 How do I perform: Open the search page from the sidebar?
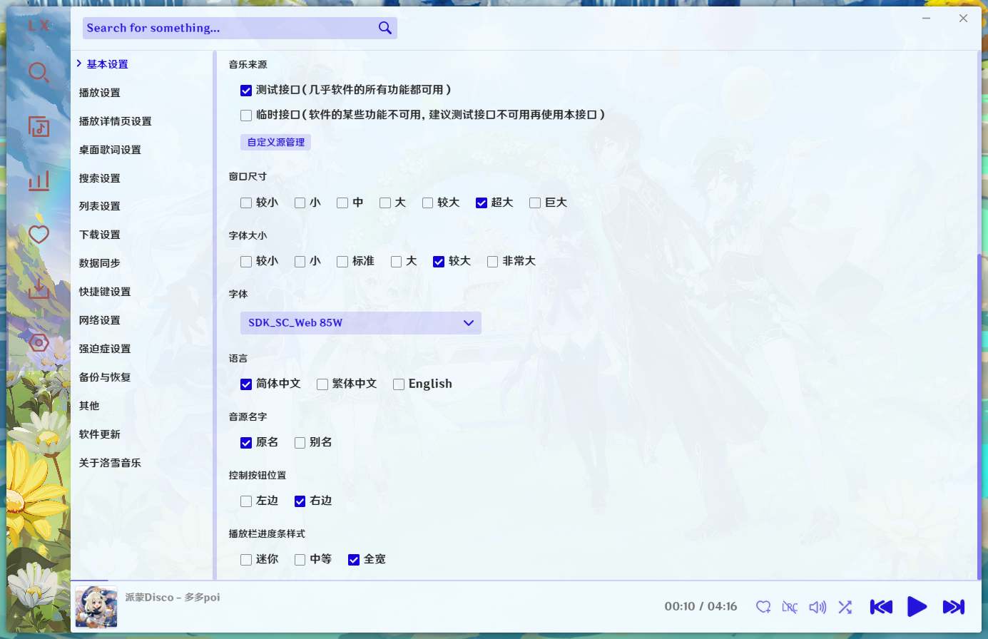(x=39, y=72)
